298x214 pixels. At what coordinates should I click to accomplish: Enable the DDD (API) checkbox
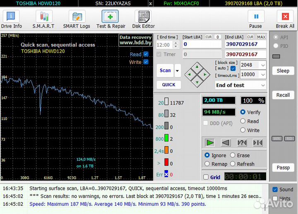click(205, 123)
